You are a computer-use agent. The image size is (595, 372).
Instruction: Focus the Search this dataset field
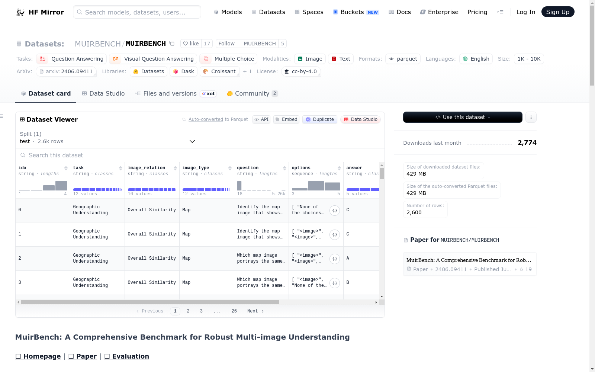pyautogui.click(x=200, y=155)
